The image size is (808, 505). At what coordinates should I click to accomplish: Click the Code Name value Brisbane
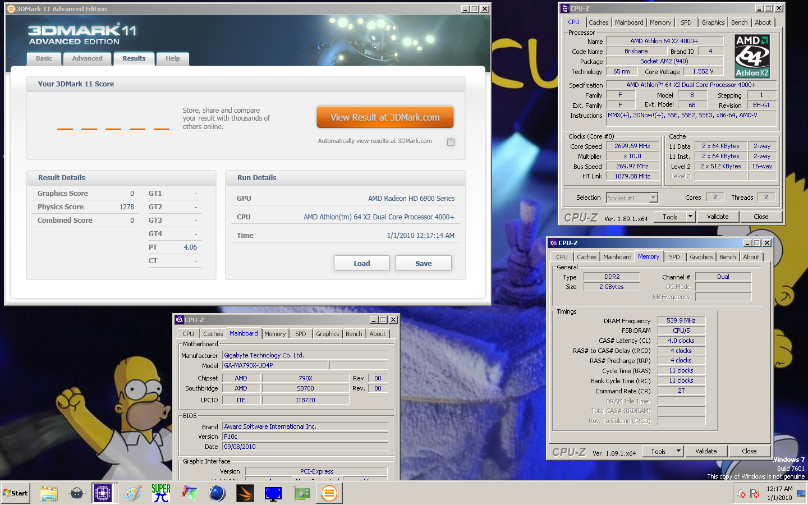point(636,51)
